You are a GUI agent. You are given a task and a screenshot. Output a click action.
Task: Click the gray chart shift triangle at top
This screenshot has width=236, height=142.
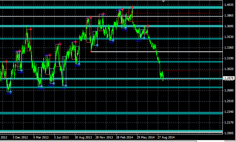click(163, 1)
